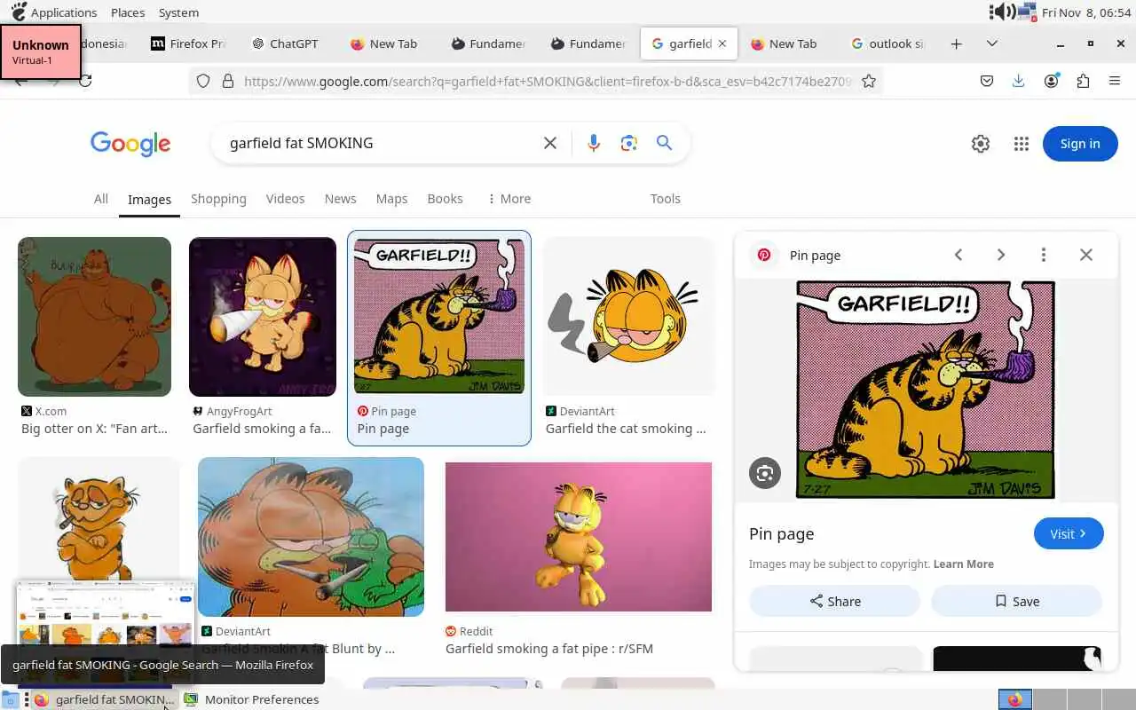
Task: List all tabs dropdown arrow
Action: (992, 43)
